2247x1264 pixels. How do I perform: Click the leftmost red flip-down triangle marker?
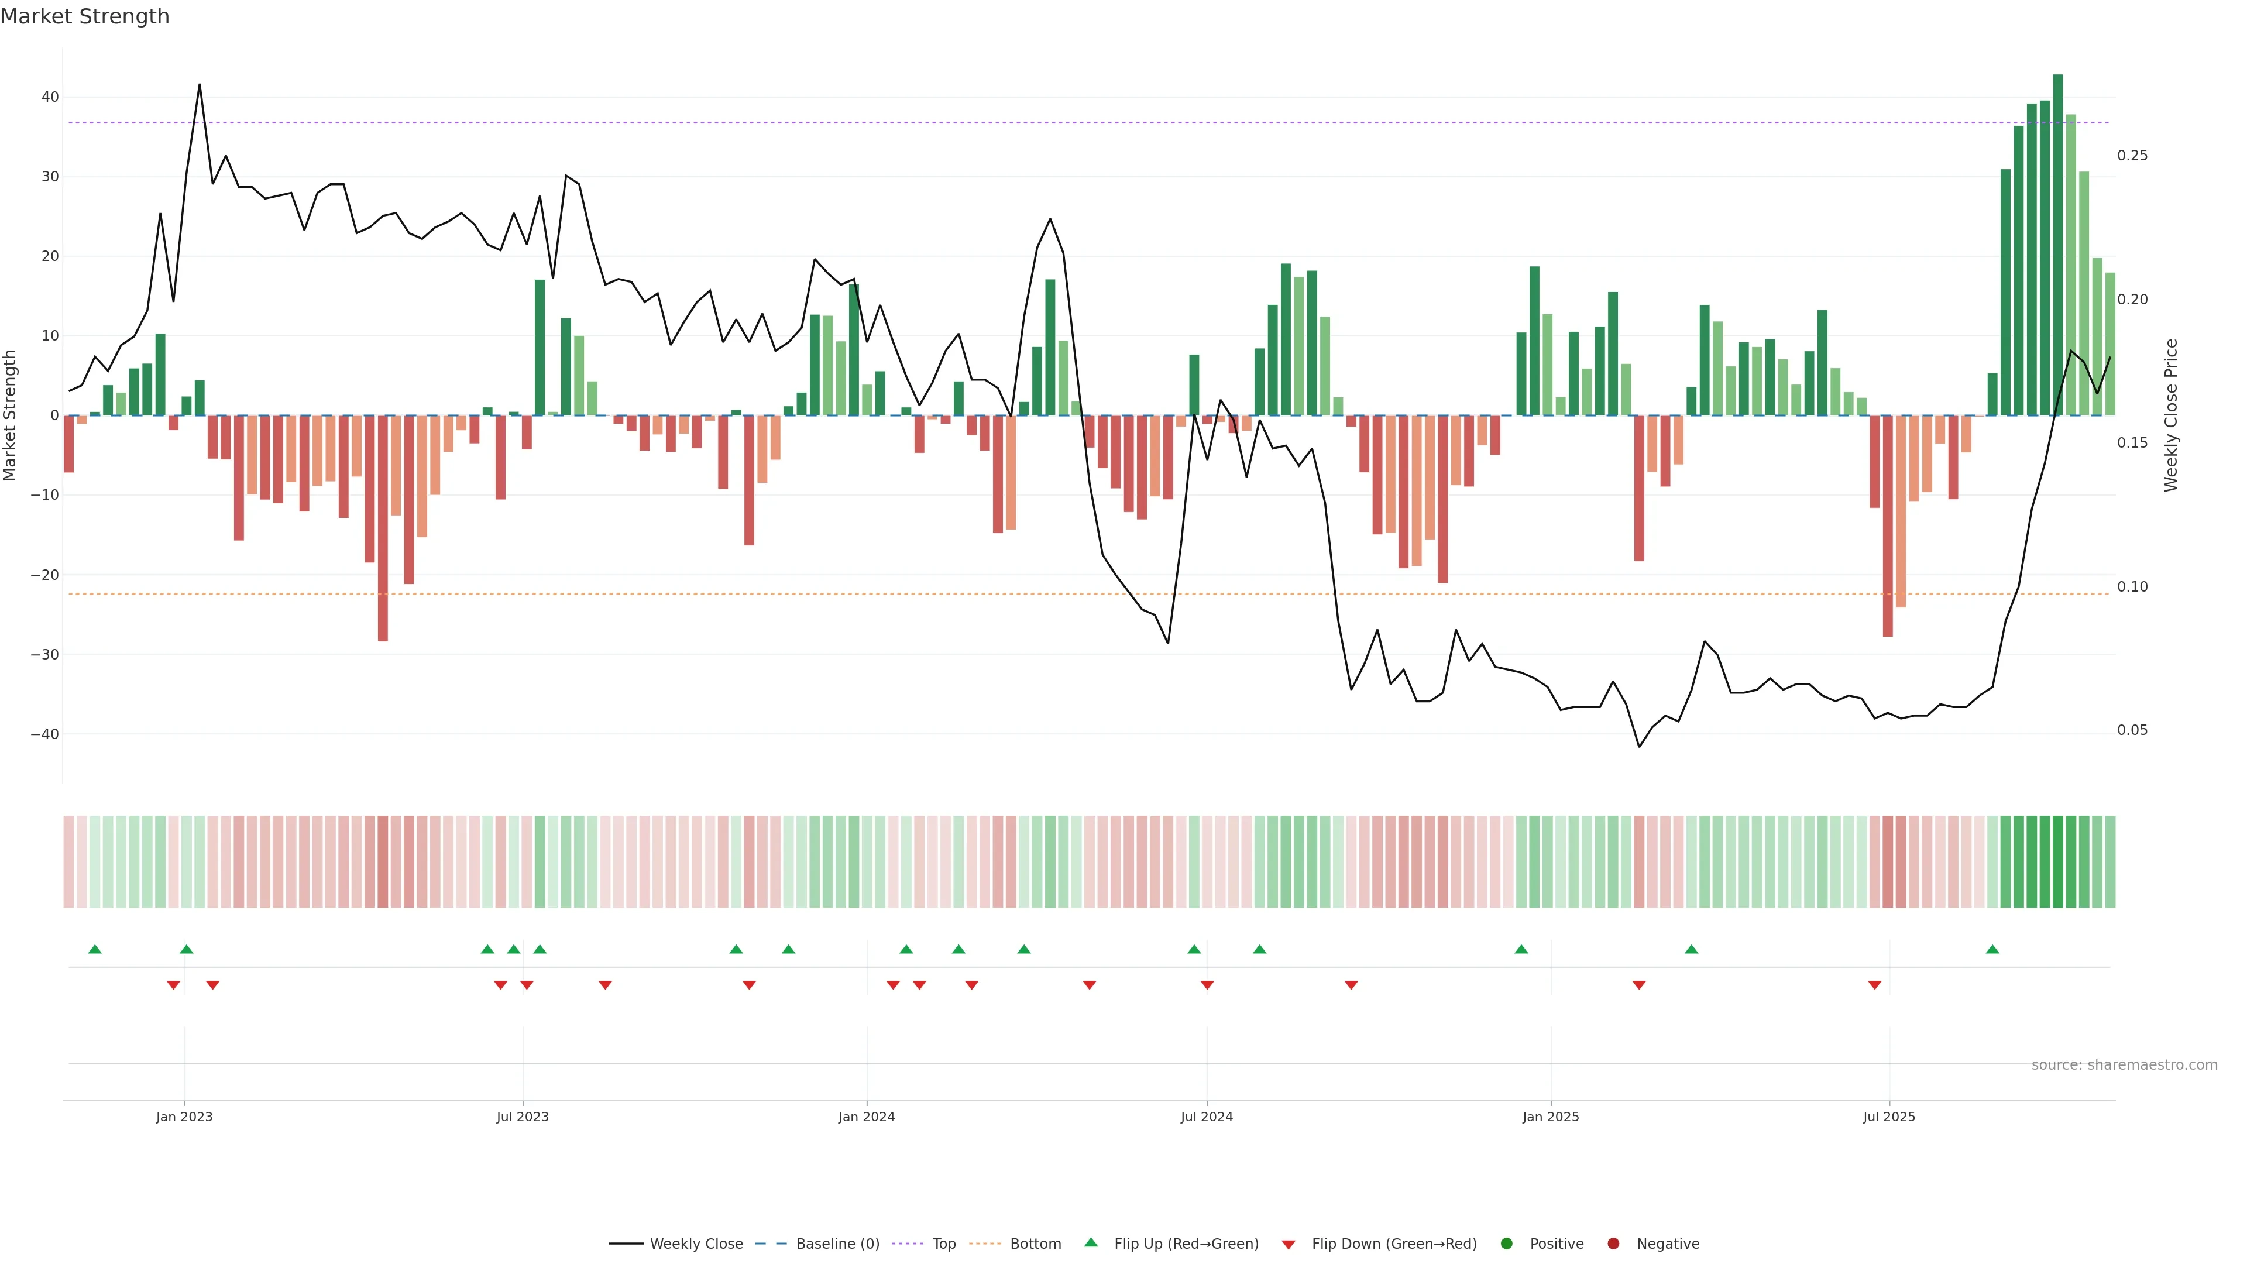(x=174, y=985)
